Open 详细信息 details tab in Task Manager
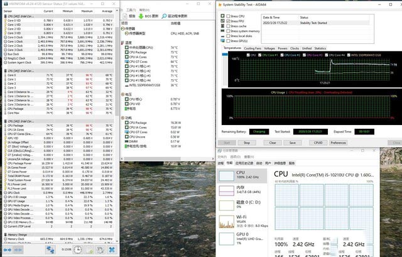 point(280,163)
